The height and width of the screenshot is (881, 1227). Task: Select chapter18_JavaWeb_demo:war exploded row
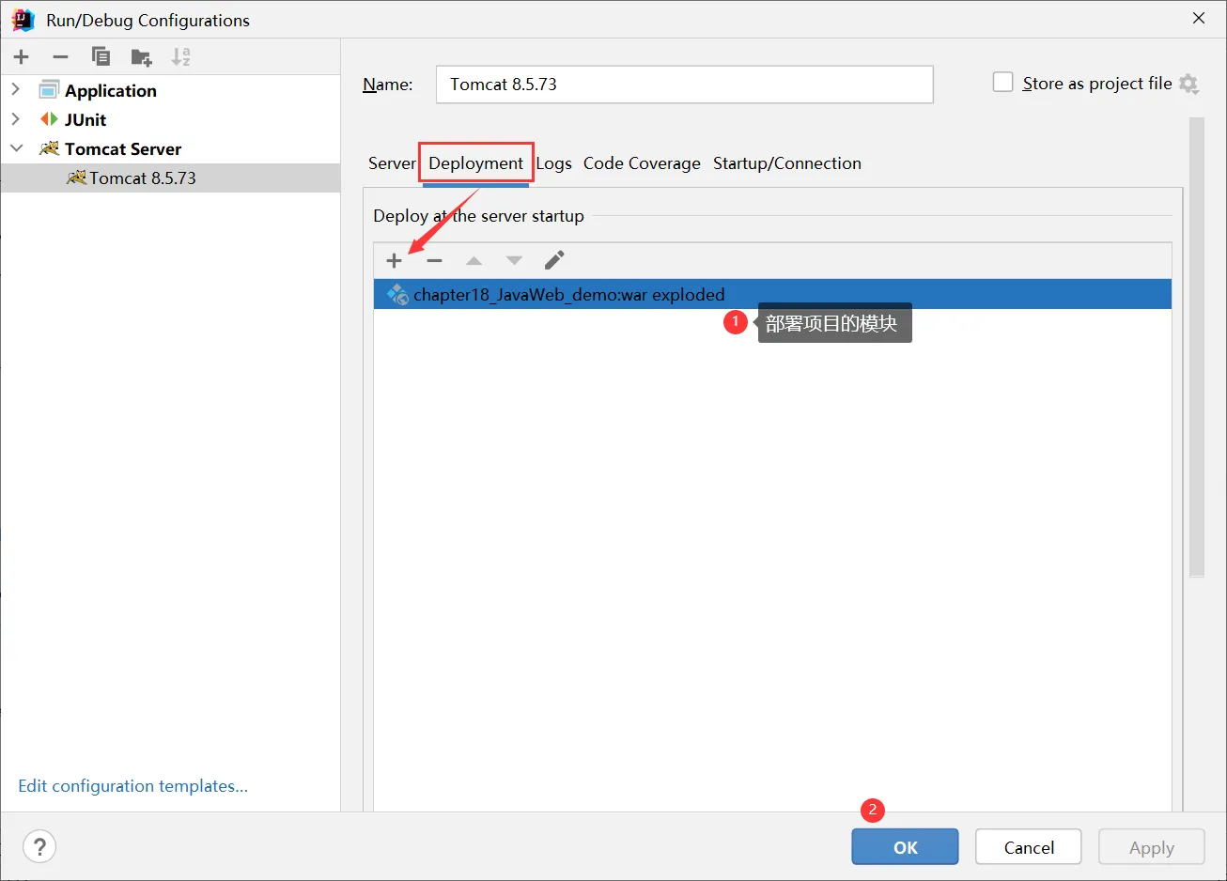point(772,294)
